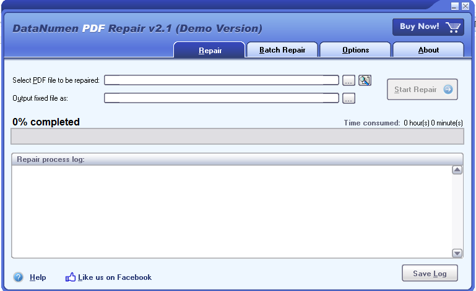Open the Help link
The height and width of the screenshot is (291, 476).
tap(38, 277)
